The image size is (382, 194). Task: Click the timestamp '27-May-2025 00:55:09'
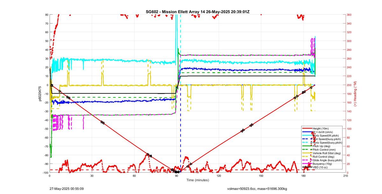67,189
